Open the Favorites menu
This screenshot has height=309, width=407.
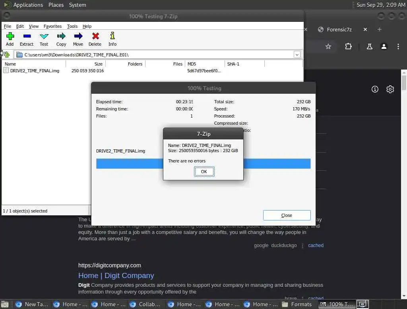(x=52, y=26)
